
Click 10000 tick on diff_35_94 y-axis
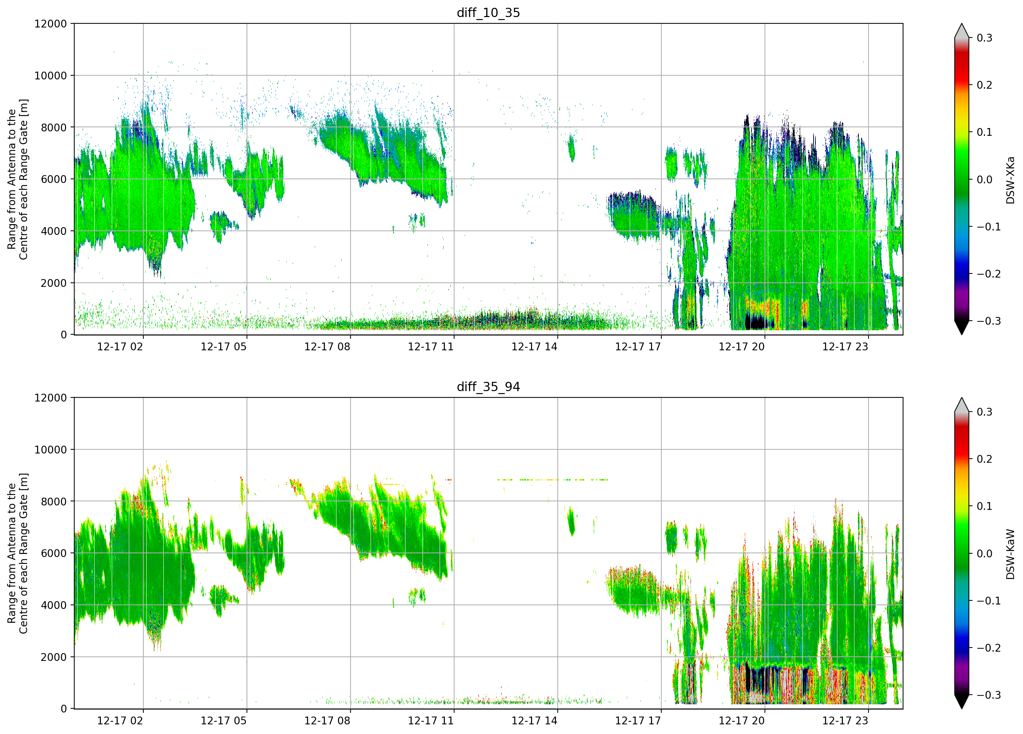pos(51,450)
